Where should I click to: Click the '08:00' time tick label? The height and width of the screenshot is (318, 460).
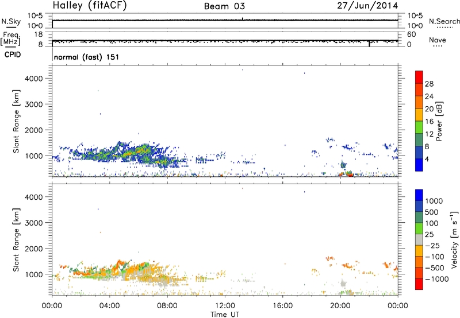(167, 306)
